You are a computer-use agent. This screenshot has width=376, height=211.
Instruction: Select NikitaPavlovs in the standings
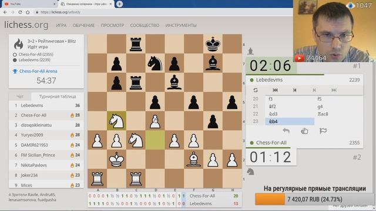pyautogui.click(x=46, y=165)
